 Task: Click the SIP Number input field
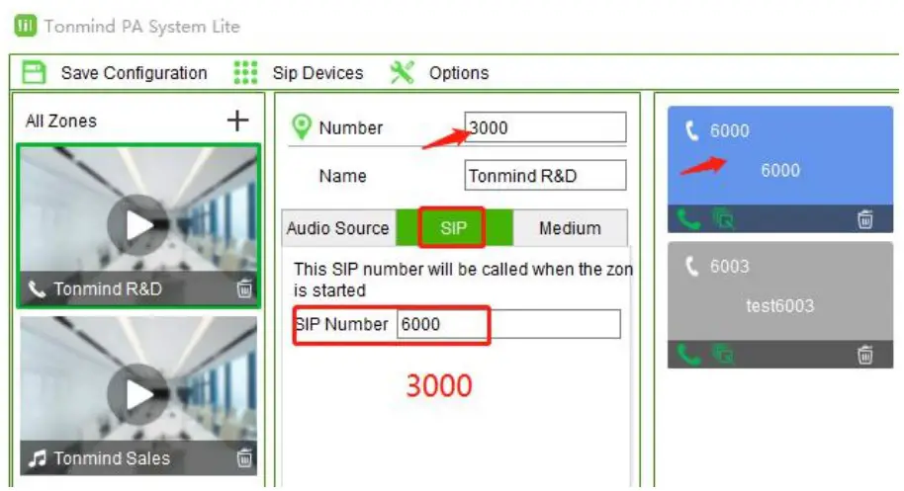pyautogui.click(x=508, y=324)
